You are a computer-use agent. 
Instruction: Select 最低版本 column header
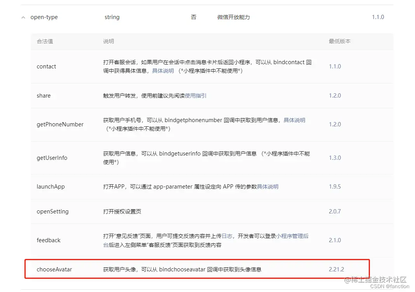(x=340, y=41)
